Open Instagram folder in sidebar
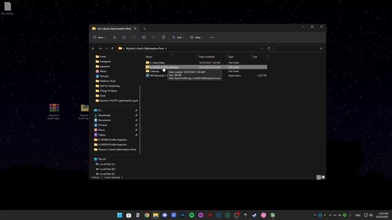The height and width of the screenshot is (220, 392). [104, 61]
